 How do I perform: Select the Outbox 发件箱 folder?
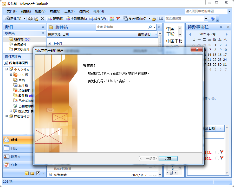coord(21,85)
